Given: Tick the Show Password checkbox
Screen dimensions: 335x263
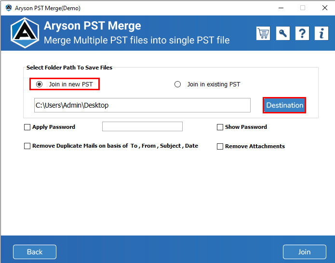Looking at the screenshot, I should point(220,127).
